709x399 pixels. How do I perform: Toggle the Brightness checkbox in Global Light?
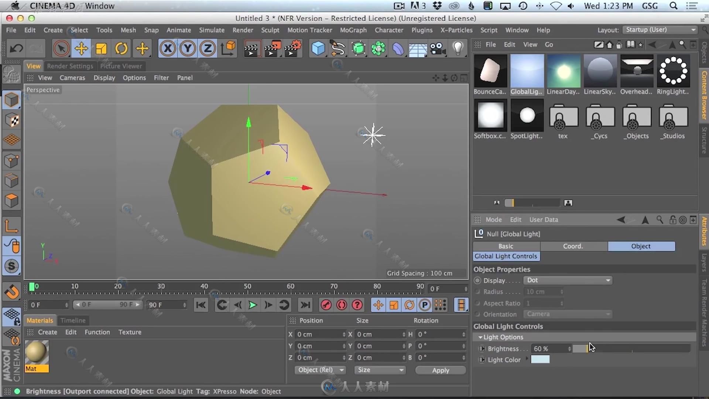[x=482, y=348]
